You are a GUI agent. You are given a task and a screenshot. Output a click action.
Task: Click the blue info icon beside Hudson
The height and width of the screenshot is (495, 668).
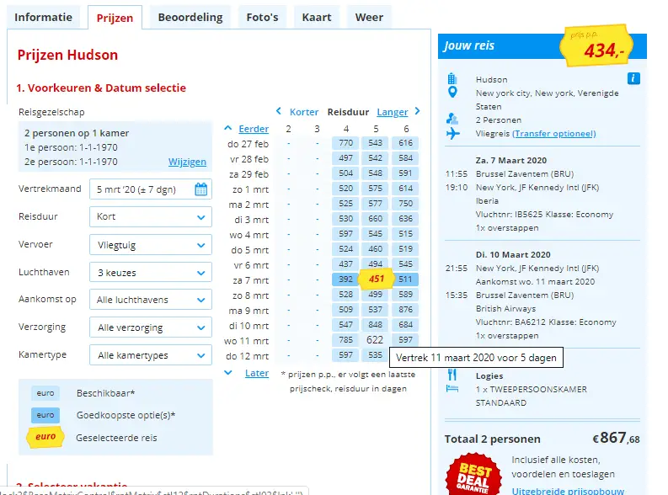click(633, 79)
